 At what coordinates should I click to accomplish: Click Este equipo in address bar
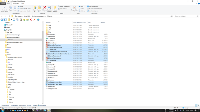pyautogui.click(x=18, y=16)
